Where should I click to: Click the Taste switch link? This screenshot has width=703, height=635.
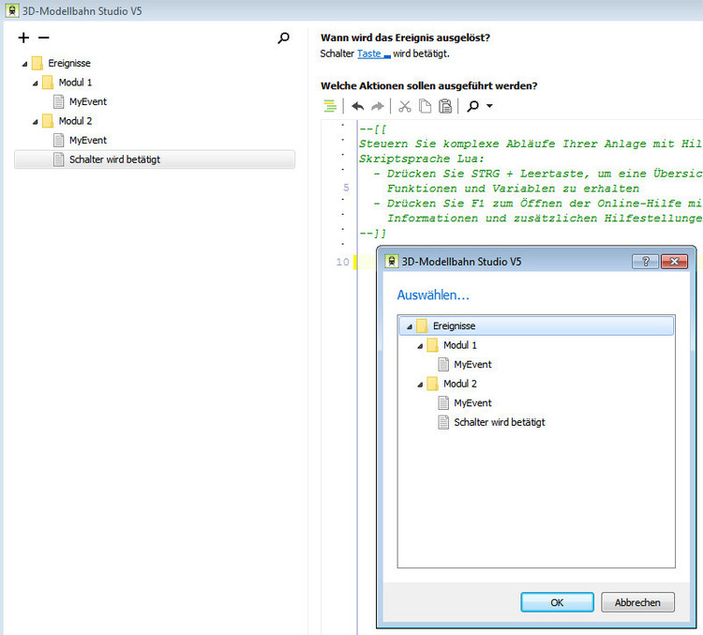[x=374, y=53]
